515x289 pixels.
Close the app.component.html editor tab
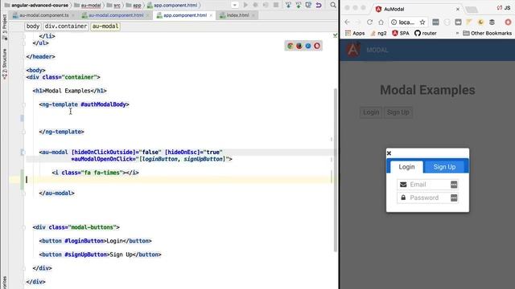(x=211, y=15)
